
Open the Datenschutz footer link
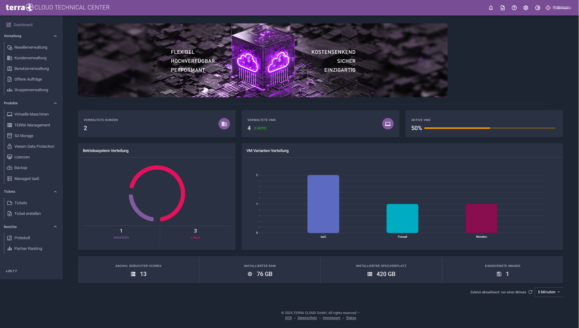(x=307, y=318)
